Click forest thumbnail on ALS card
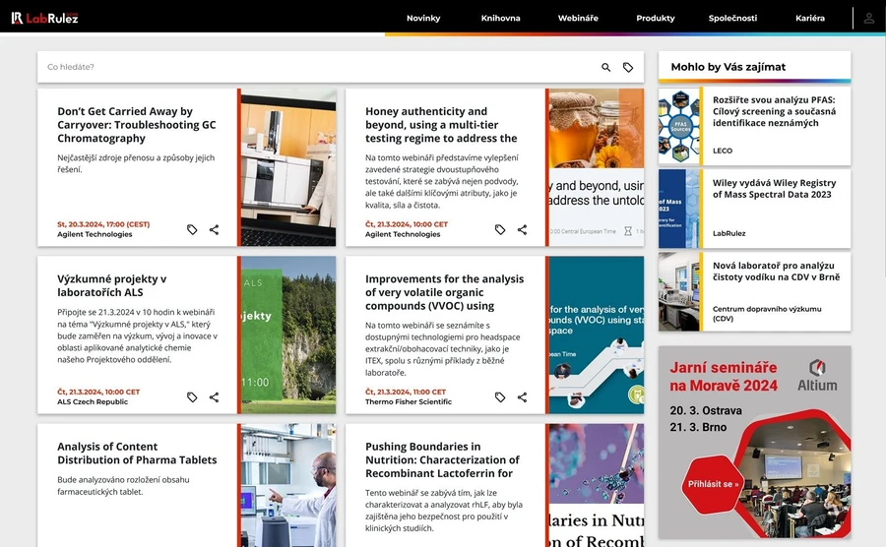The width and height of the screenshot is (886, 547). (x=288, y=334)
